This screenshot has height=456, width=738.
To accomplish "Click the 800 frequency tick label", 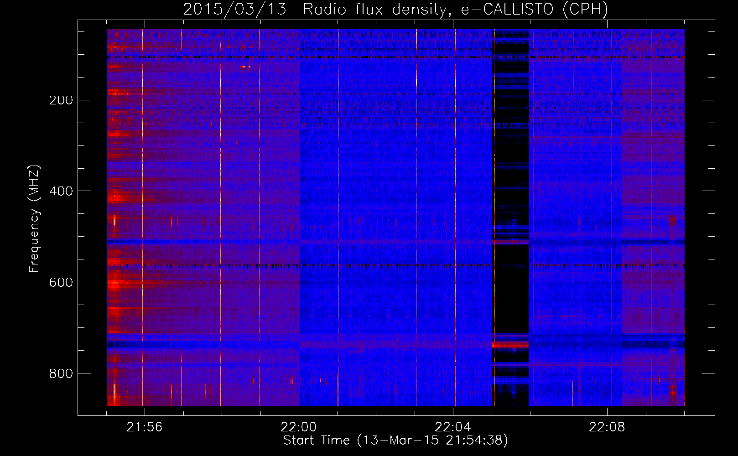I will click(61, 373).
